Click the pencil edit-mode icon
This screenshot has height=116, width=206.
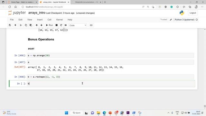click(171, 20)
